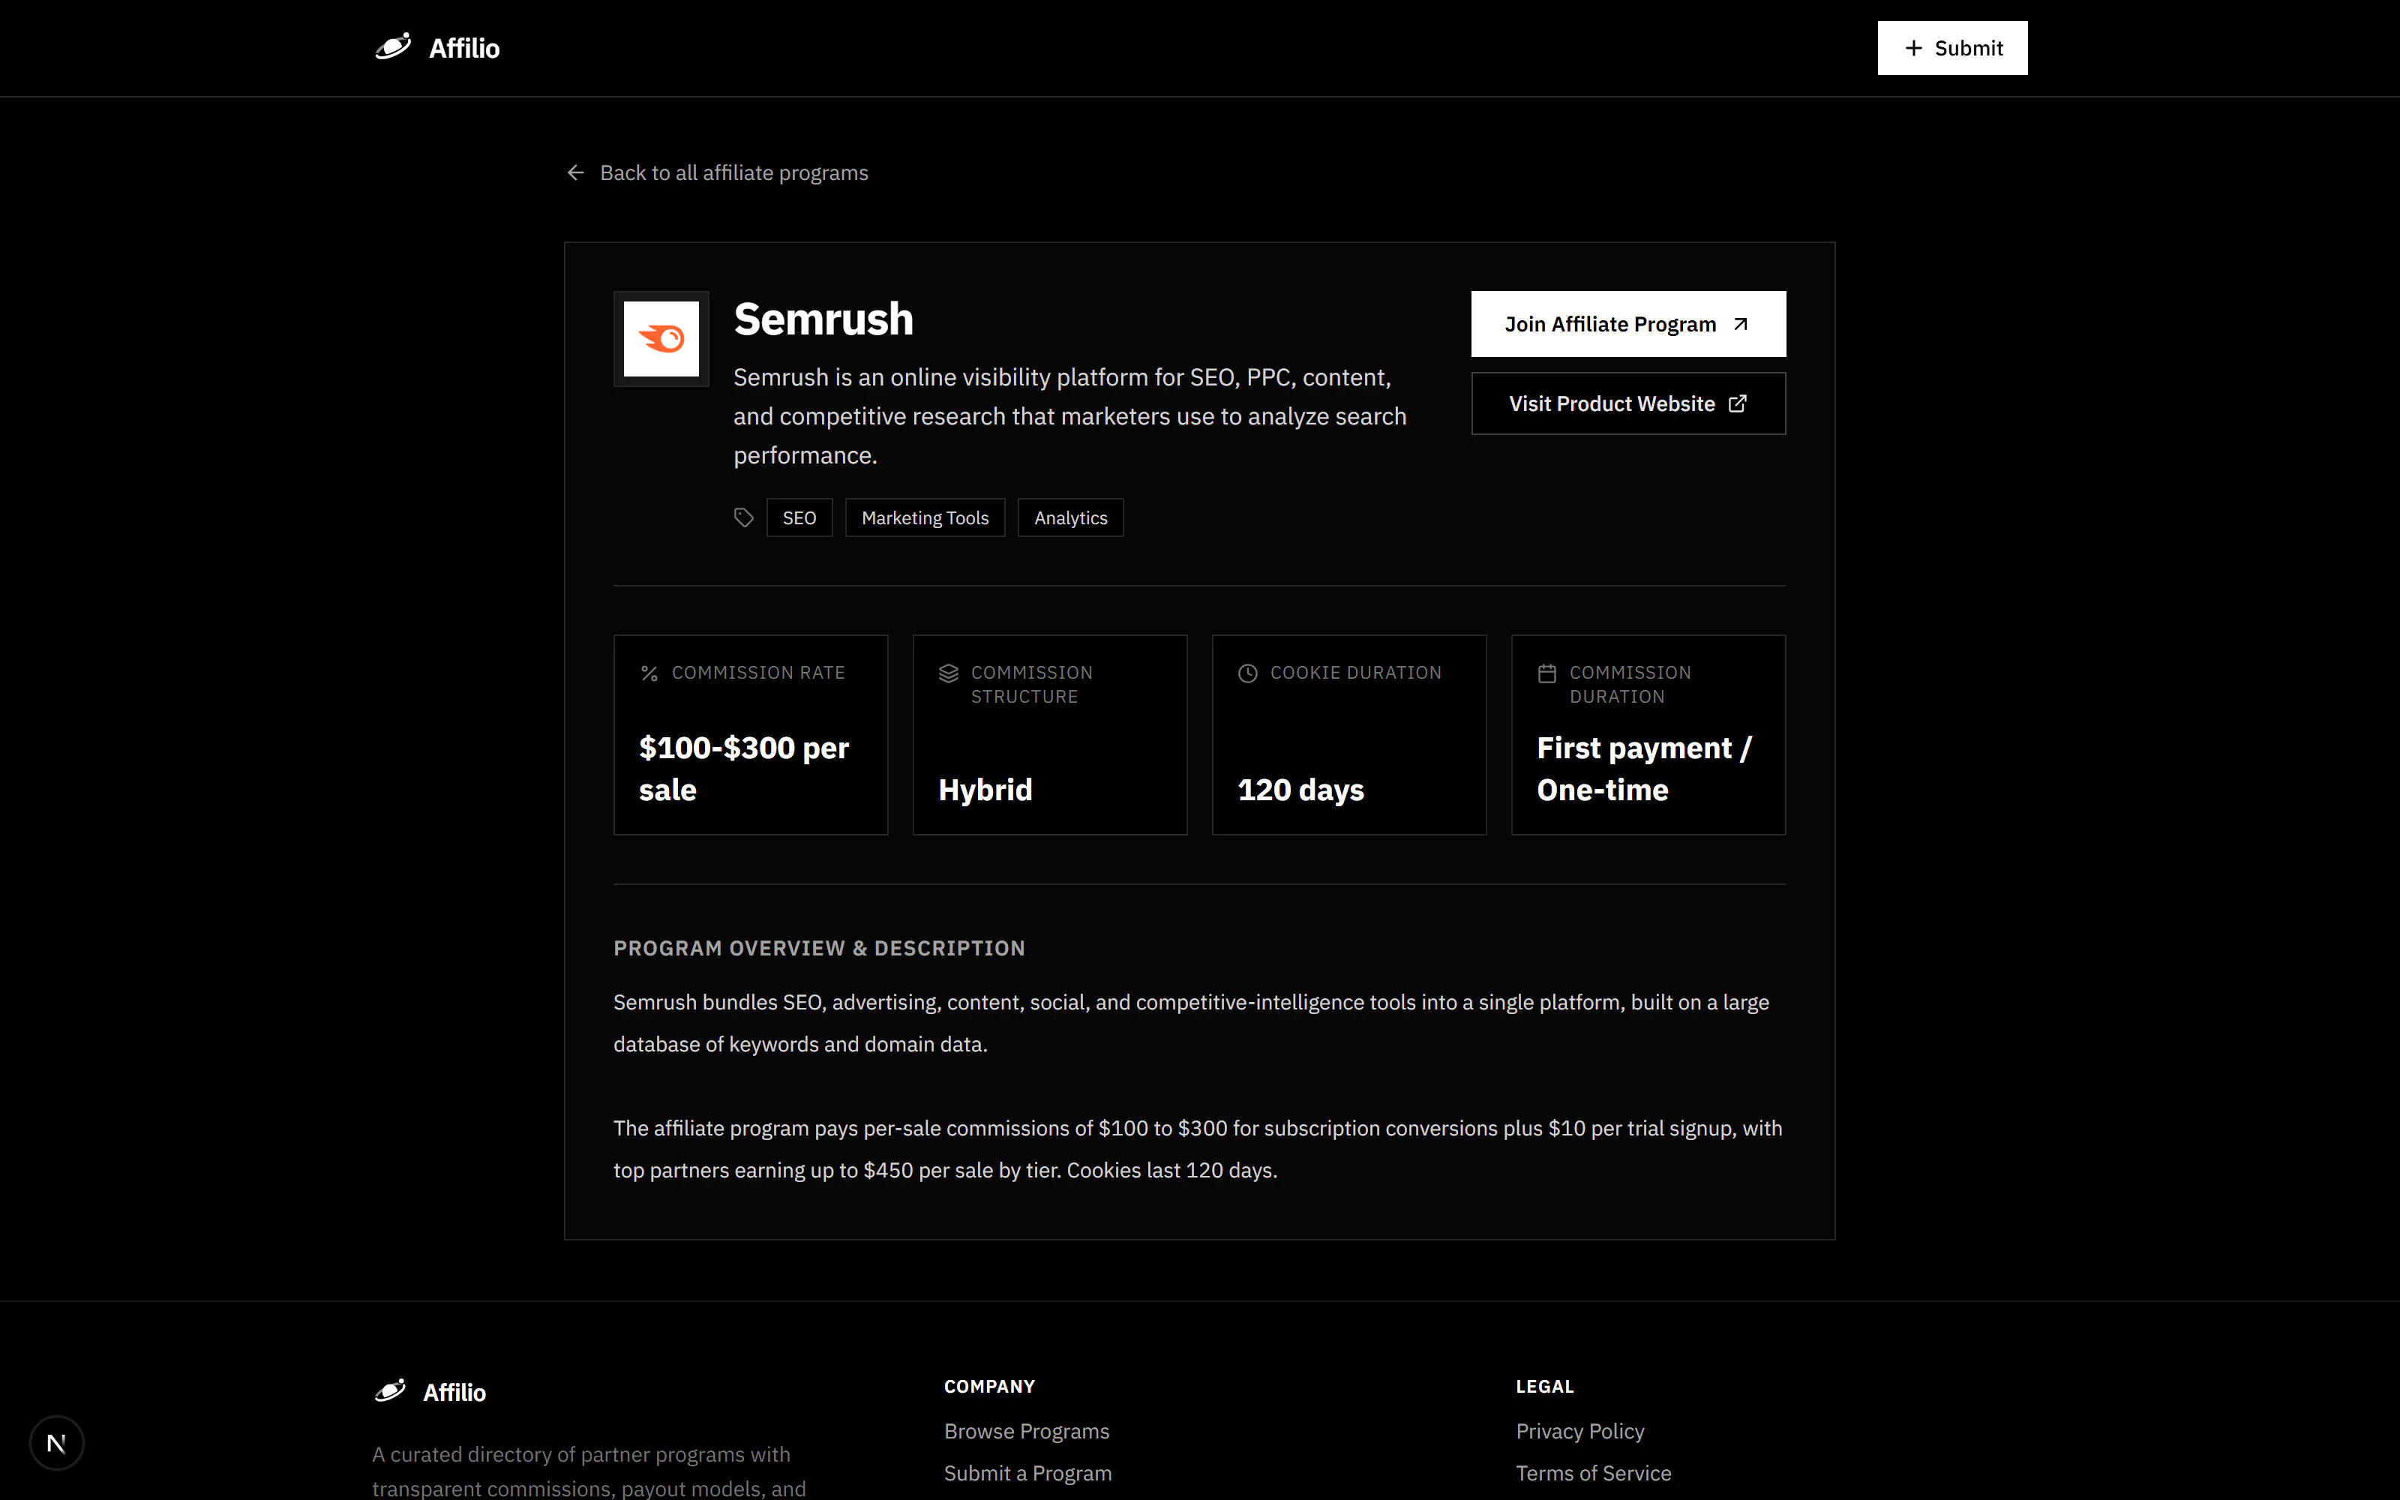Click the layers icon by Commission Structure
The image size is (2400, 1500).
949,673
